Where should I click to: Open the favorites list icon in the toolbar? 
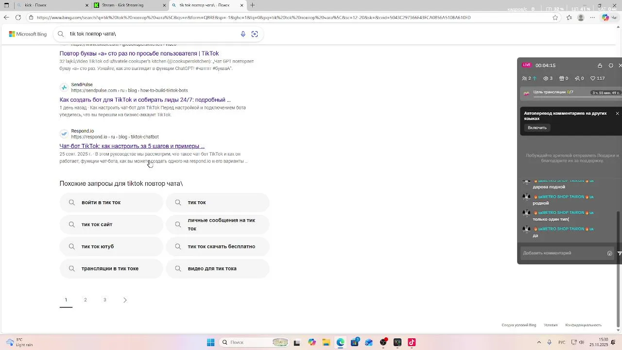pos(569,17)
